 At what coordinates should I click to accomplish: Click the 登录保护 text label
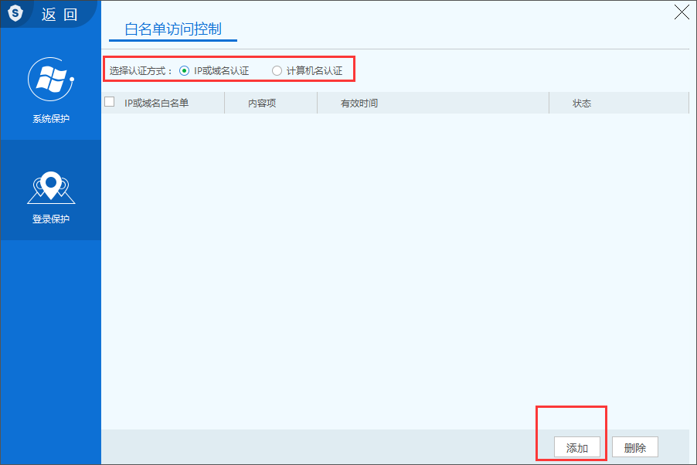[x=50, y=219]
